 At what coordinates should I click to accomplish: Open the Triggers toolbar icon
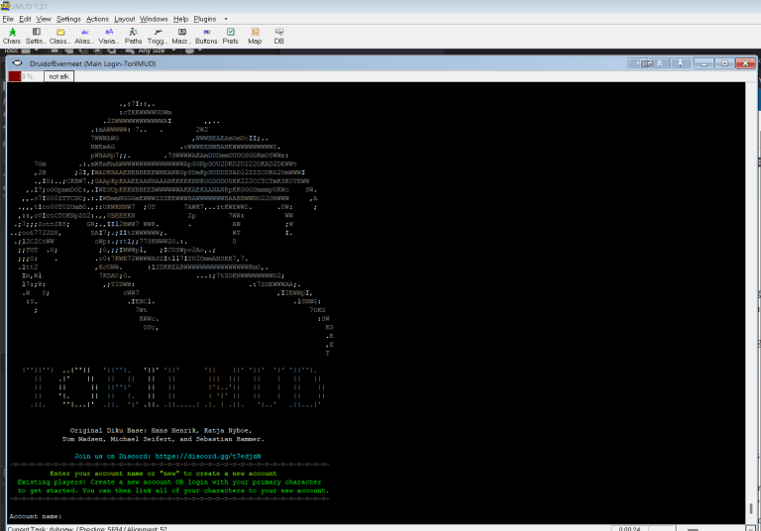pos(158,36)
